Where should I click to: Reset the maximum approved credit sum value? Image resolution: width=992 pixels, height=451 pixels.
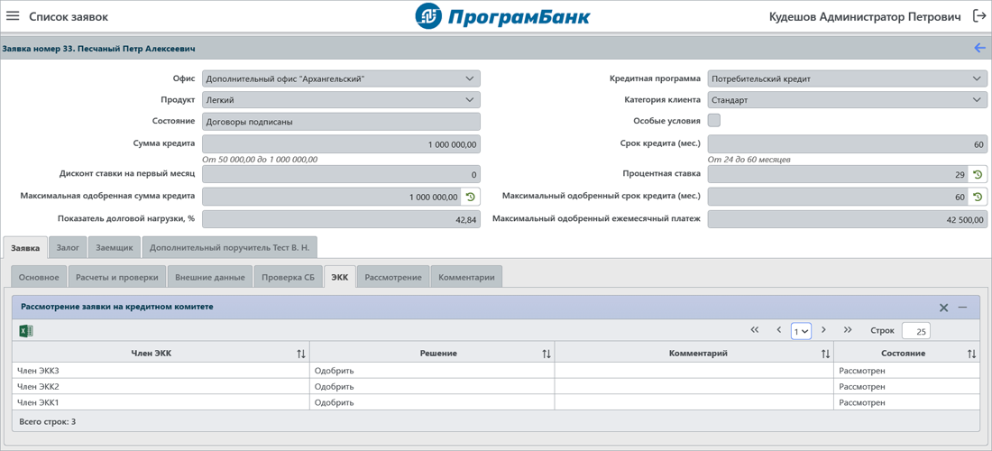(x=470, y=197)
